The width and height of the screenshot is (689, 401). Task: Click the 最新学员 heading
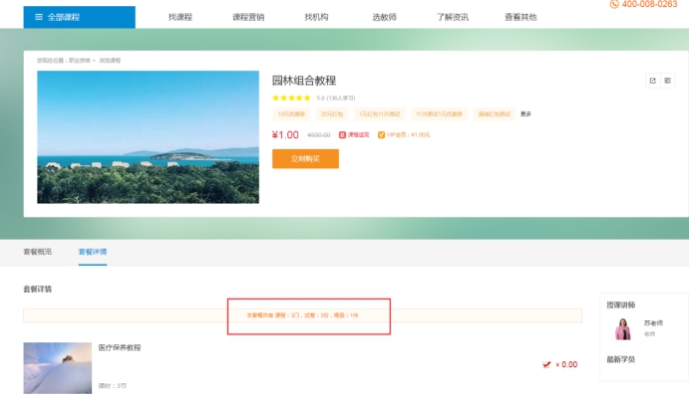(621, 360)
